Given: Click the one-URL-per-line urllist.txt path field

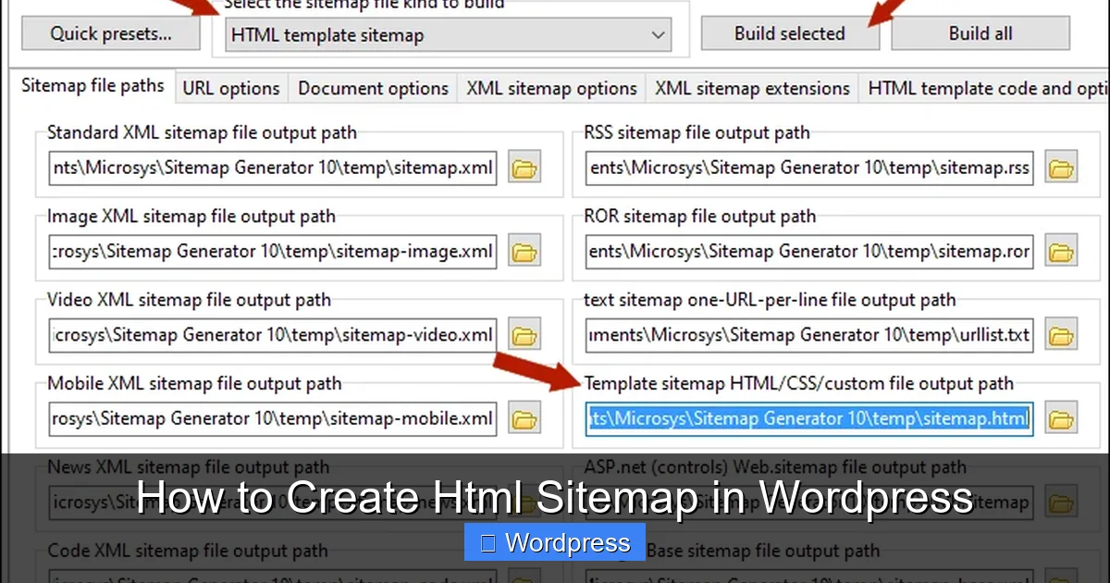Looking at the screenshot, I should click(809, 334).
